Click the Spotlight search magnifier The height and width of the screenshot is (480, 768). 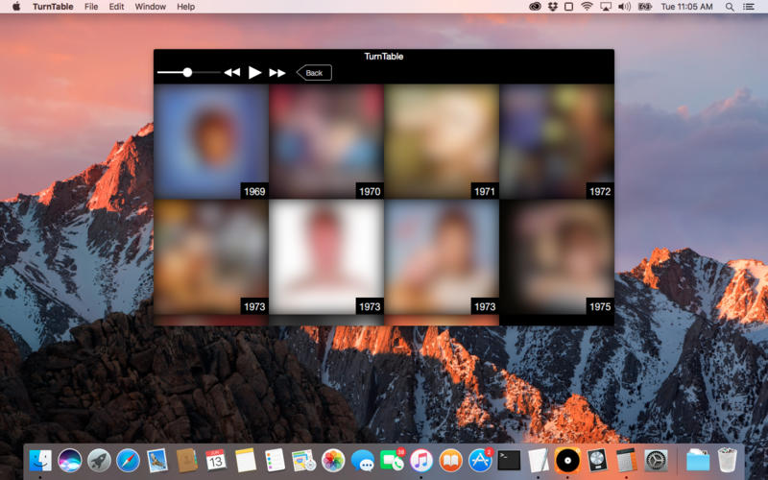(729, 7)
